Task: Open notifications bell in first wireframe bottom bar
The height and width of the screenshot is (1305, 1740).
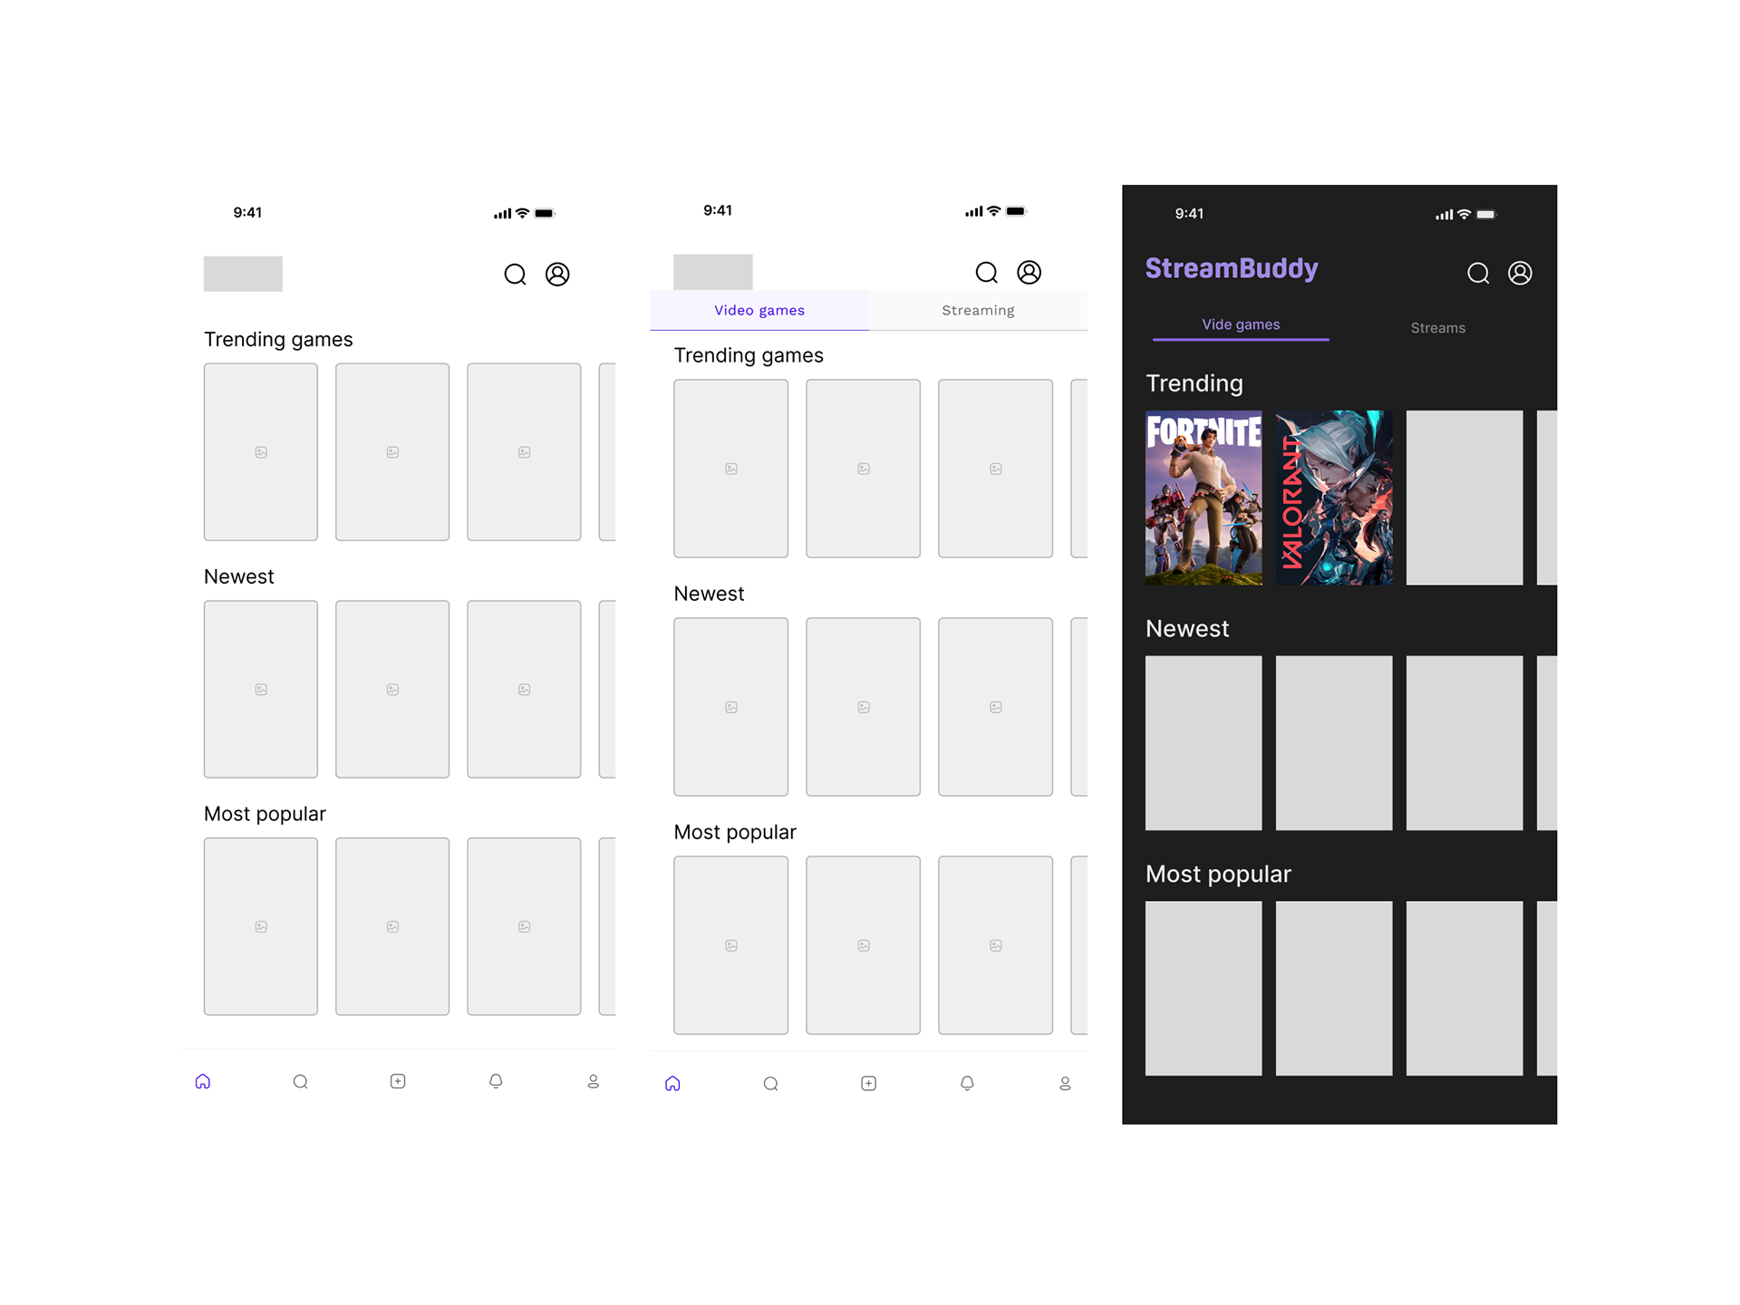Action: click(x=496, y=1081)
